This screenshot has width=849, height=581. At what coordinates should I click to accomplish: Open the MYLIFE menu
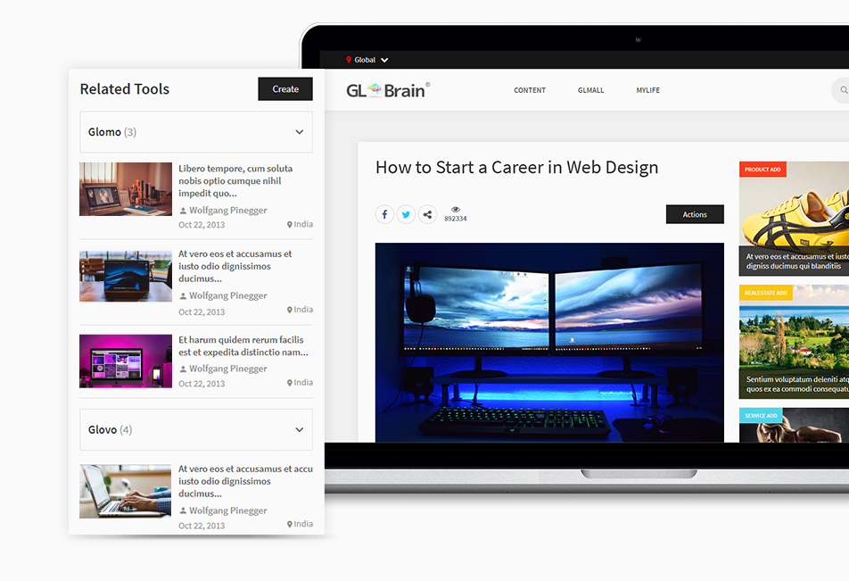648,90
